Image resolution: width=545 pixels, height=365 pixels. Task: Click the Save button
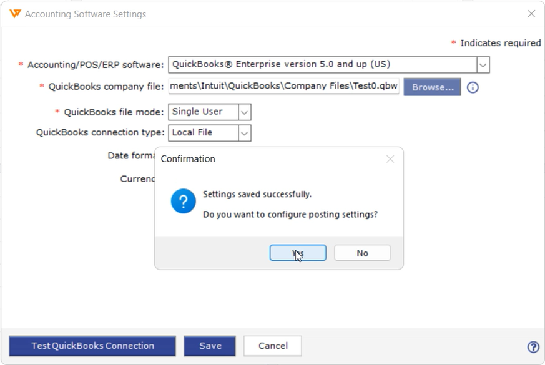210,346
